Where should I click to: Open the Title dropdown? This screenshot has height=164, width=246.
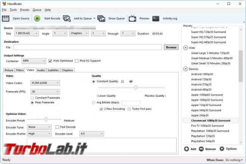coord(26,33)
